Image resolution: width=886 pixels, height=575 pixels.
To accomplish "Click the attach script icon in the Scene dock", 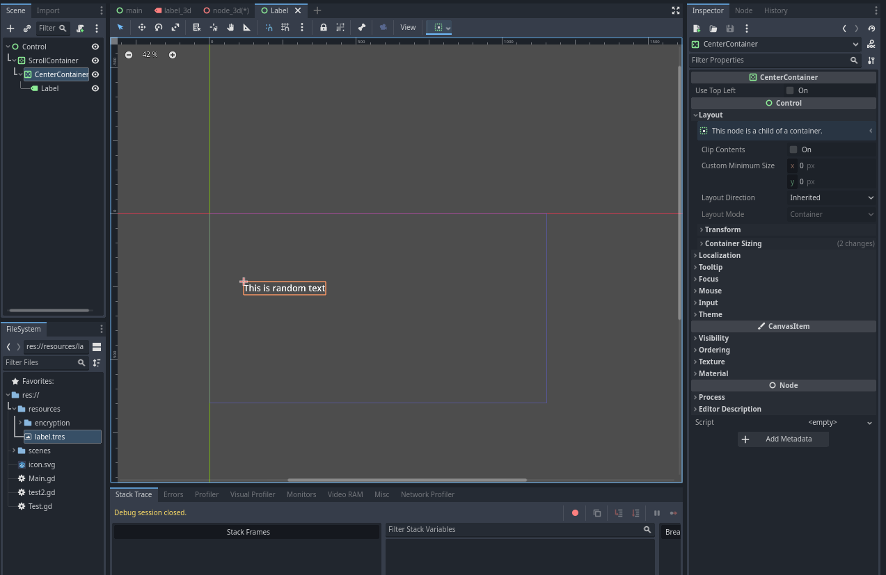I will click(x=80, y=29).
